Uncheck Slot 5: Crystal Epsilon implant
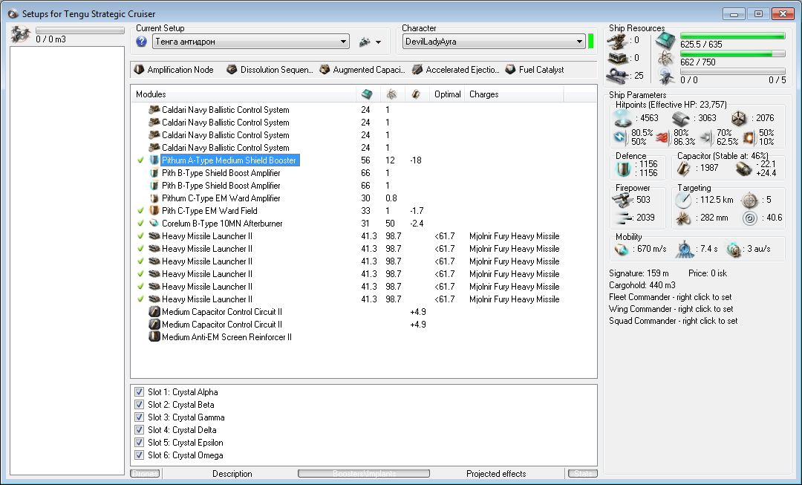The image size is (802, 485). pyautogui.click(x=139, y=443)
